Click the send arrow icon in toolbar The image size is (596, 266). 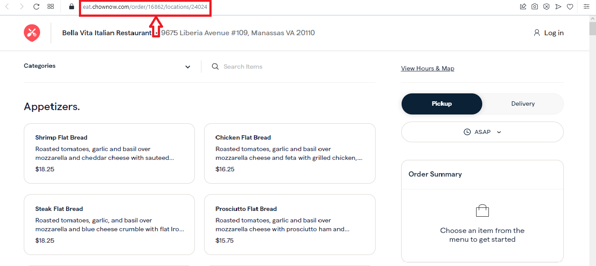[x=558, y=7]
